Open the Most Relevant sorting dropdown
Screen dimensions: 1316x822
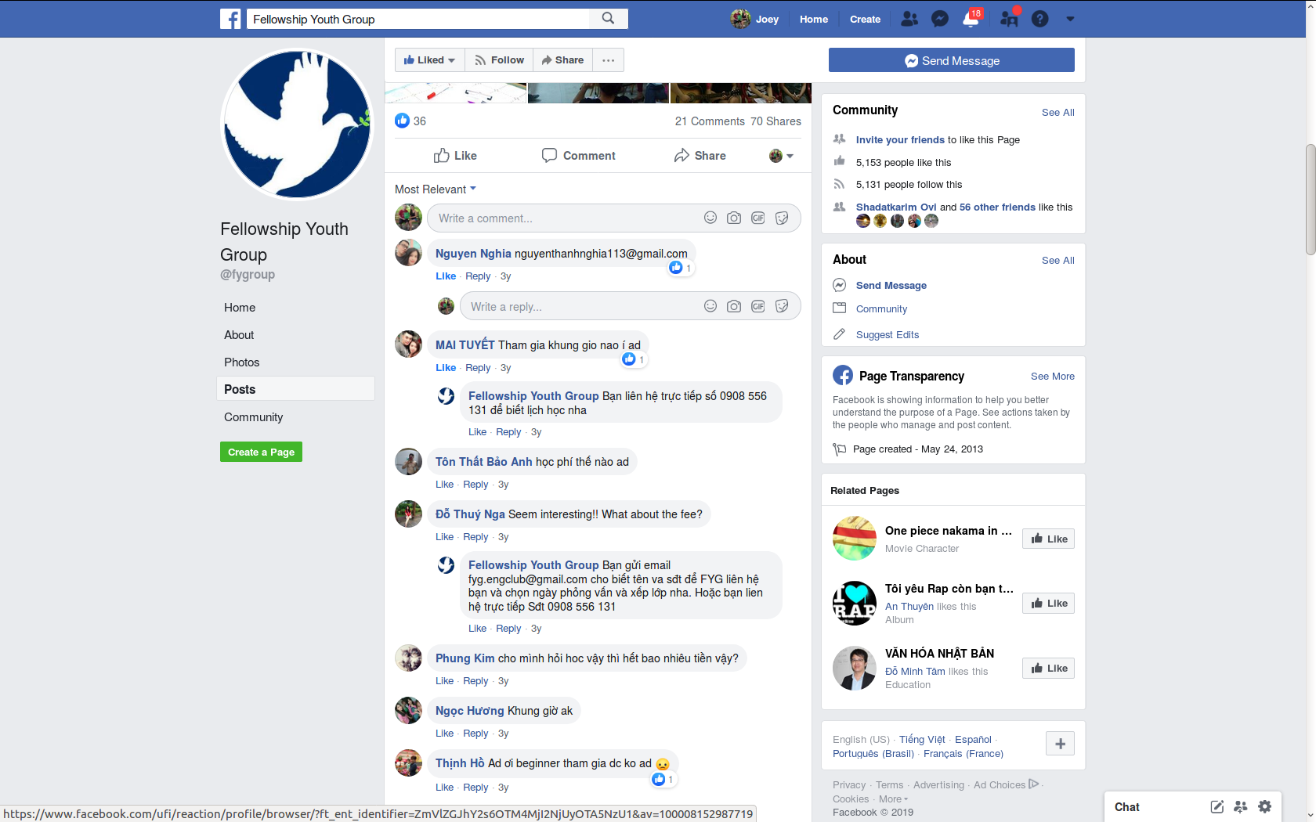tap(434, 189)
